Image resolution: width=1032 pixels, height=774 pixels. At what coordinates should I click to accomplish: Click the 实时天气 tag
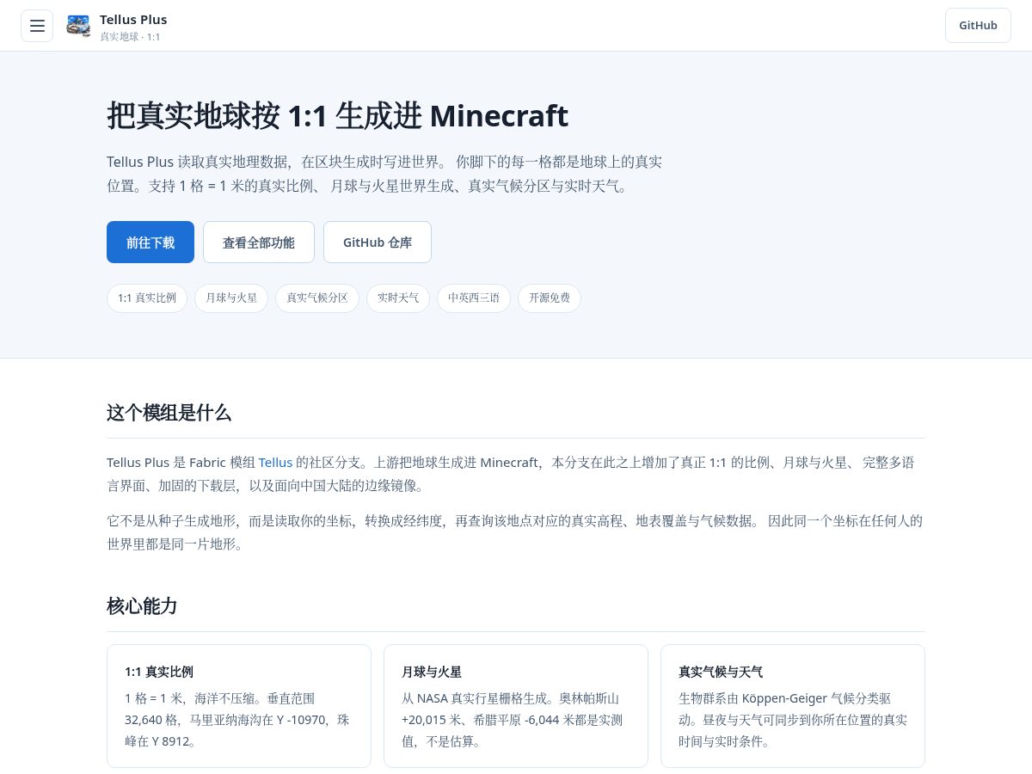[398, 298]
